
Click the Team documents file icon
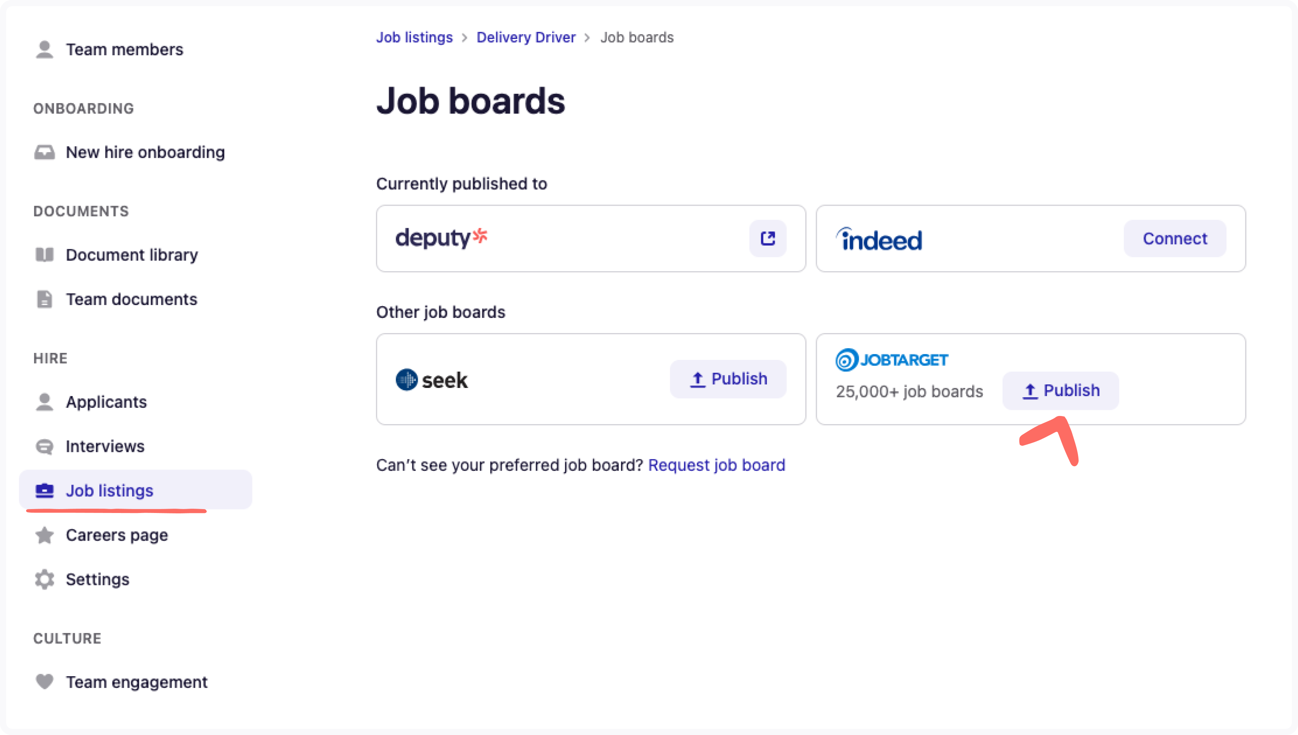click(x=44, y=299)
